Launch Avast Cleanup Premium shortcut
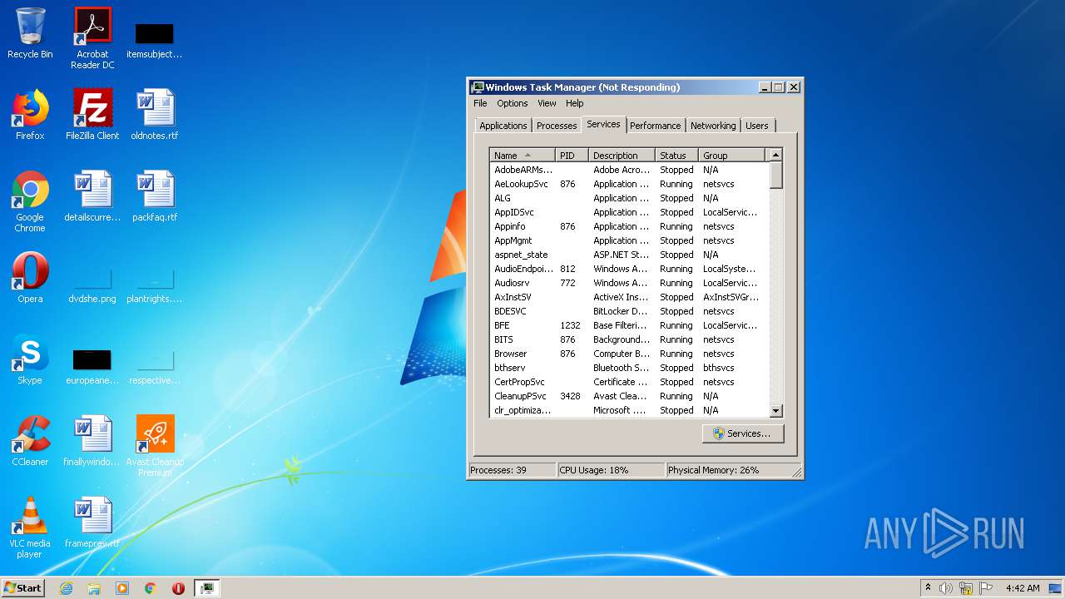 155,446
